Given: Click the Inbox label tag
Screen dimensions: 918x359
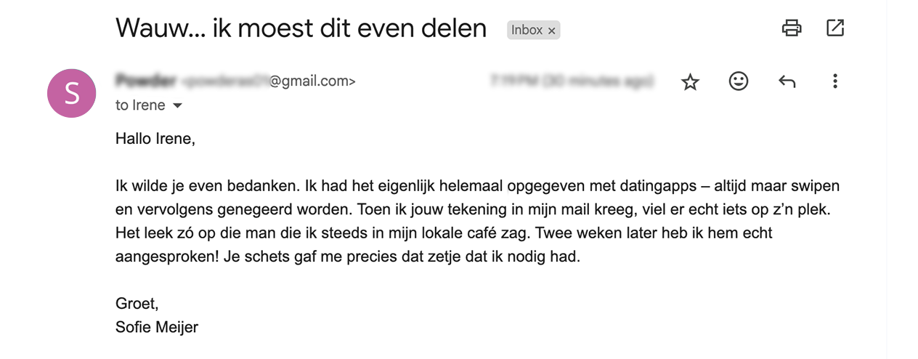Looking at the screenshot, I should click(527, 30).
